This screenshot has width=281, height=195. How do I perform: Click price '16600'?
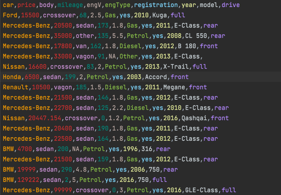(37, 67)
